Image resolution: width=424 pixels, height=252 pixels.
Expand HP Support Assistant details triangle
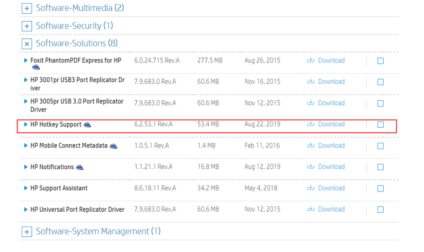(25, 188)
